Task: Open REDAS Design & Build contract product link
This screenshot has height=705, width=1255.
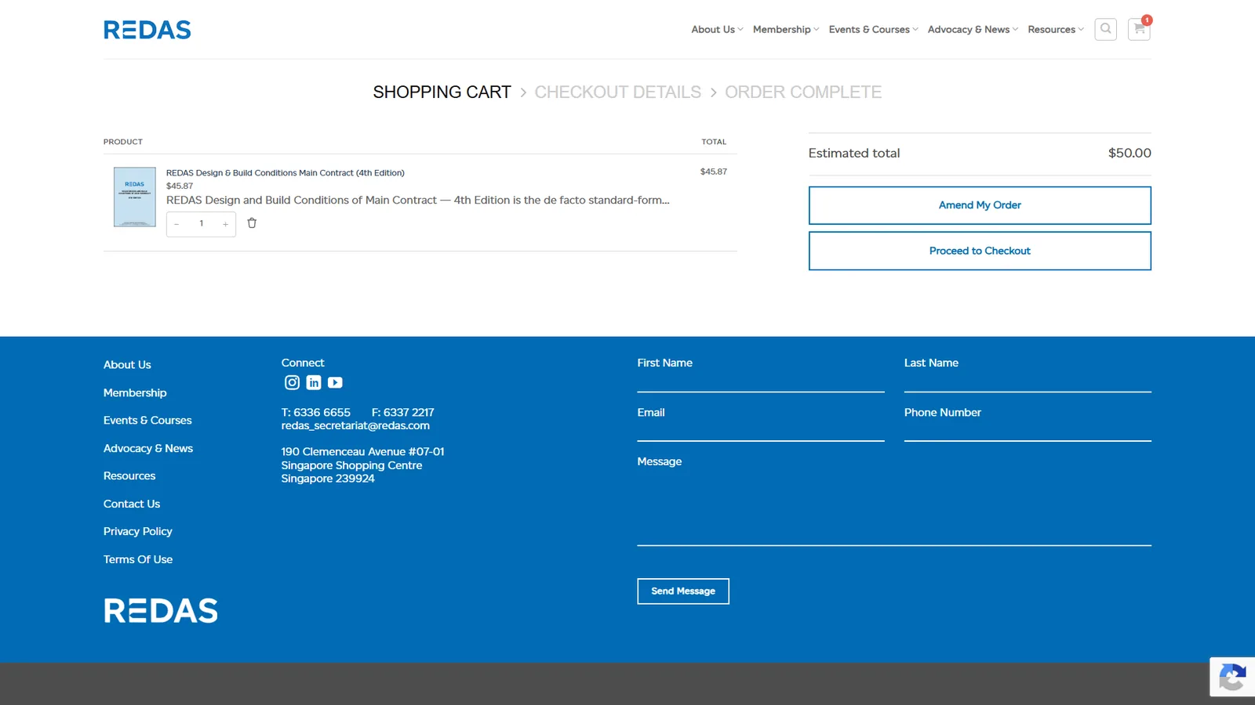Action: click(286, 173)
